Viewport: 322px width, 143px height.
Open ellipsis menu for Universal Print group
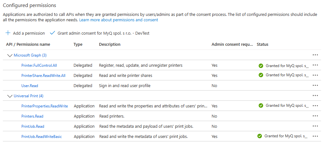point(315,96)
